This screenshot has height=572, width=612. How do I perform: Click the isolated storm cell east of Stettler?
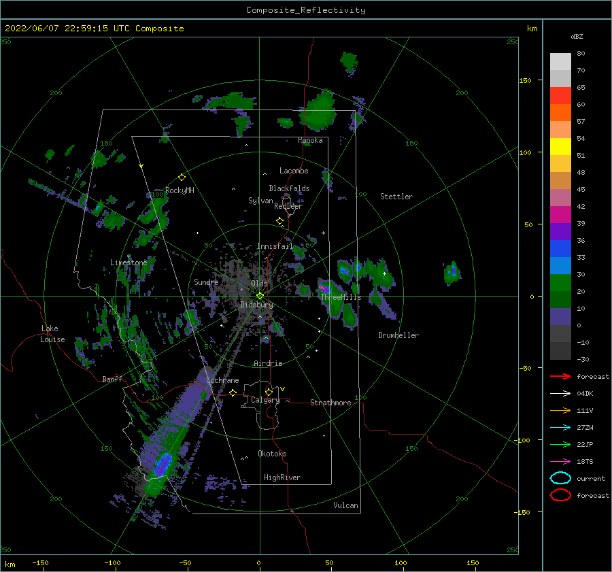tap(452, 272)
